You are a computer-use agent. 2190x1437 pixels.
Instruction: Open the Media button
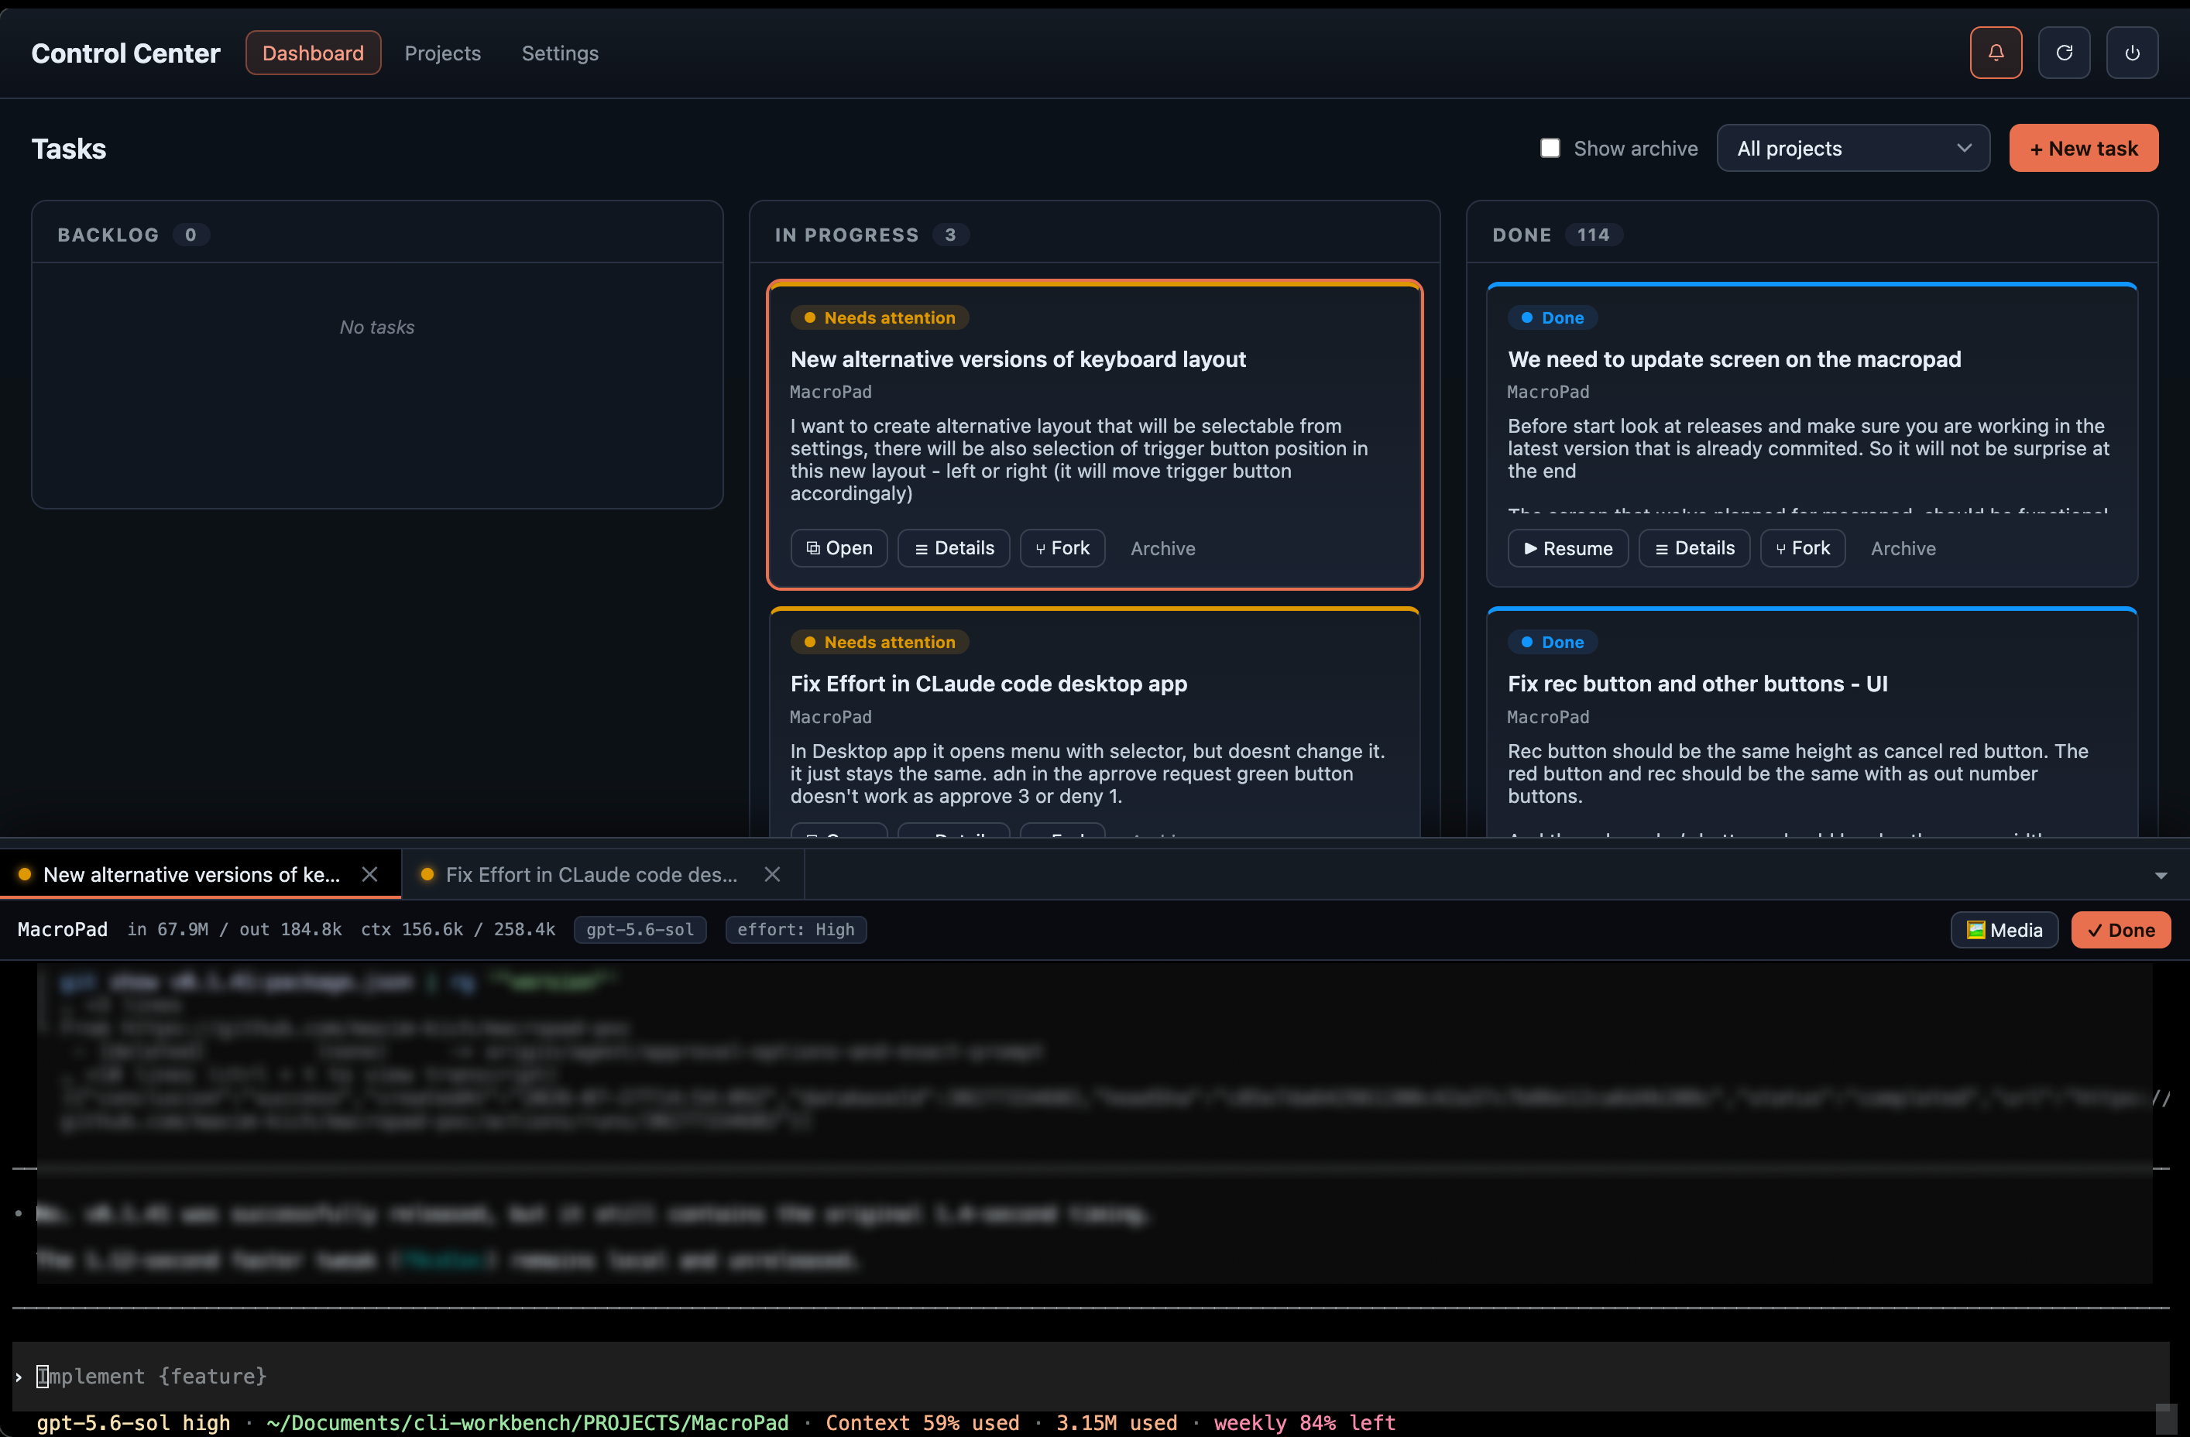pos(2004,930)
